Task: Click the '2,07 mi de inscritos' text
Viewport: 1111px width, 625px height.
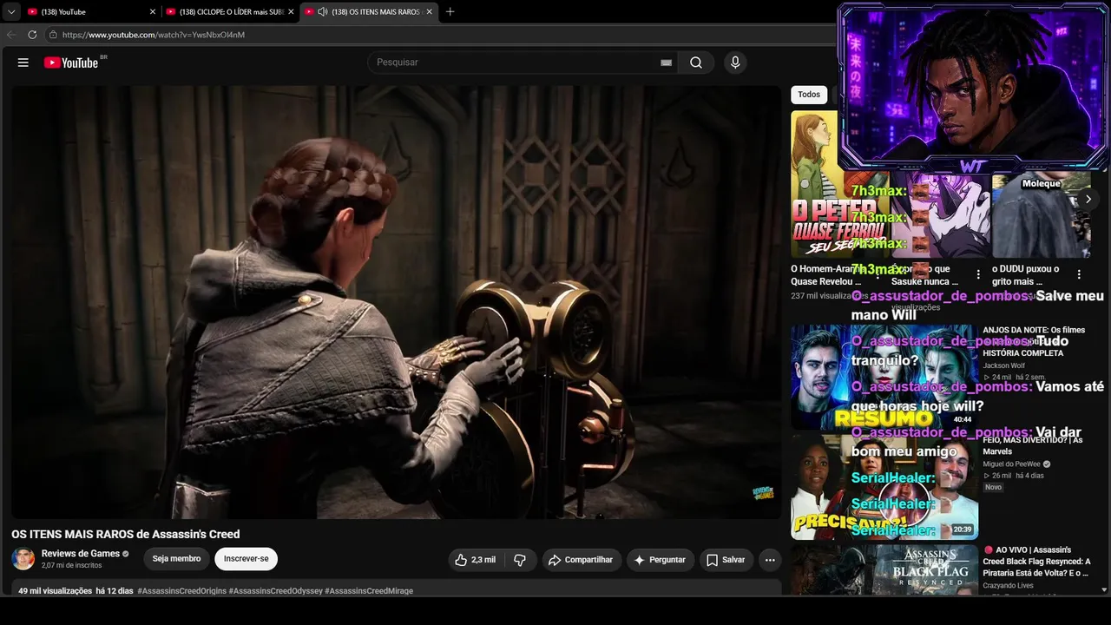Action: pos(71,565)
